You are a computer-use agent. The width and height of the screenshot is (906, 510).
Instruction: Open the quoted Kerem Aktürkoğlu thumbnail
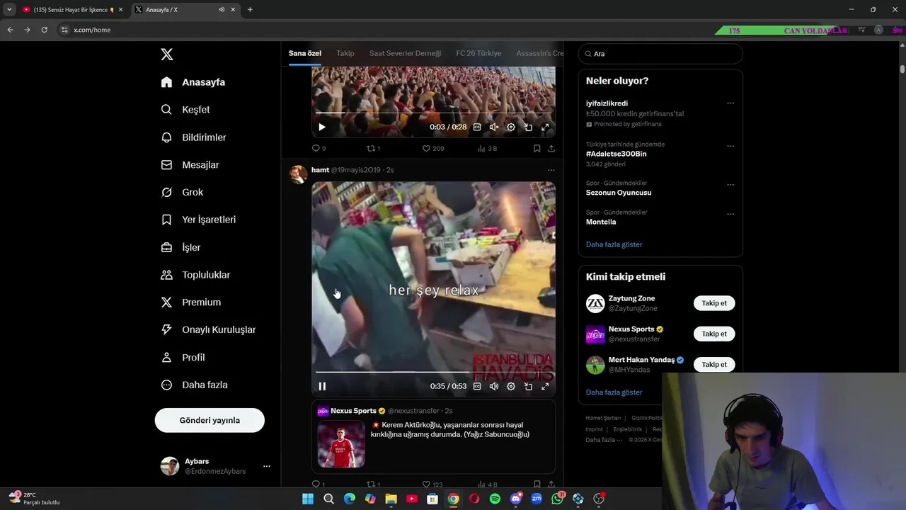pos(341,445)
